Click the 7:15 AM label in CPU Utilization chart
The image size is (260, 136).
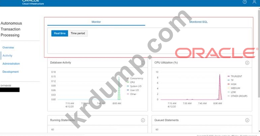click(172, 103)
